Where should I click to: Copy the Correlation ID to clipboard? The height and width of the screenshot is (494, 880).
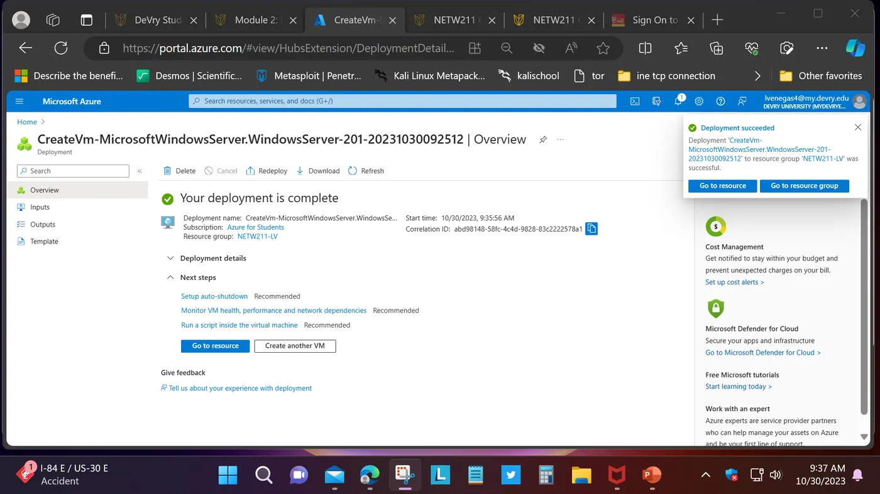591,229
